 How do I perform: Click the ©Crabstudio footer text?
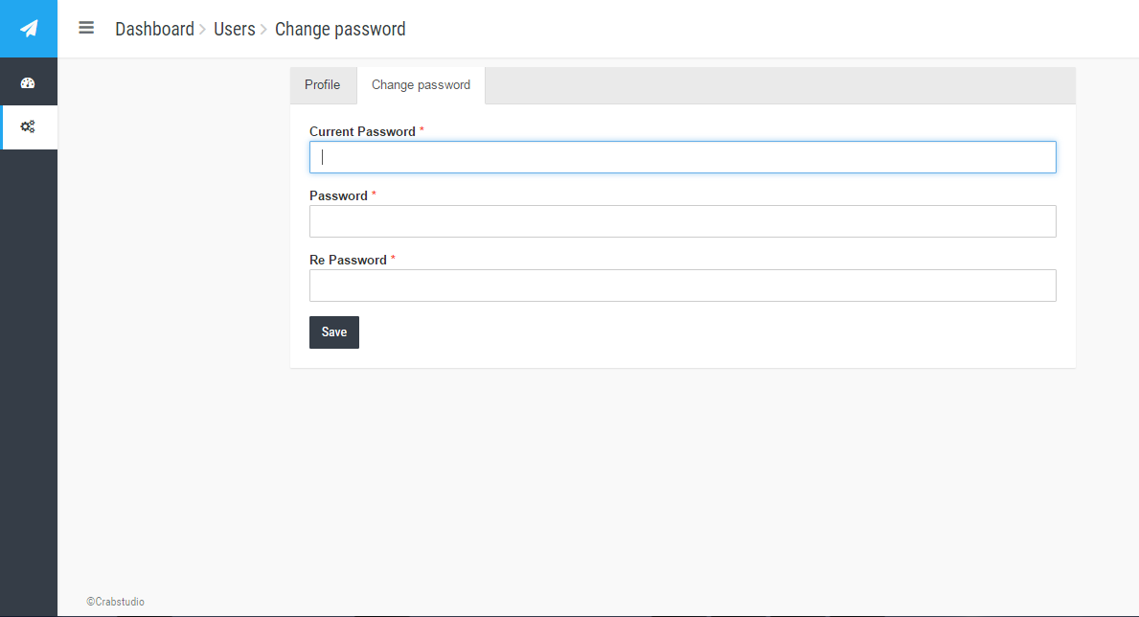116,602
